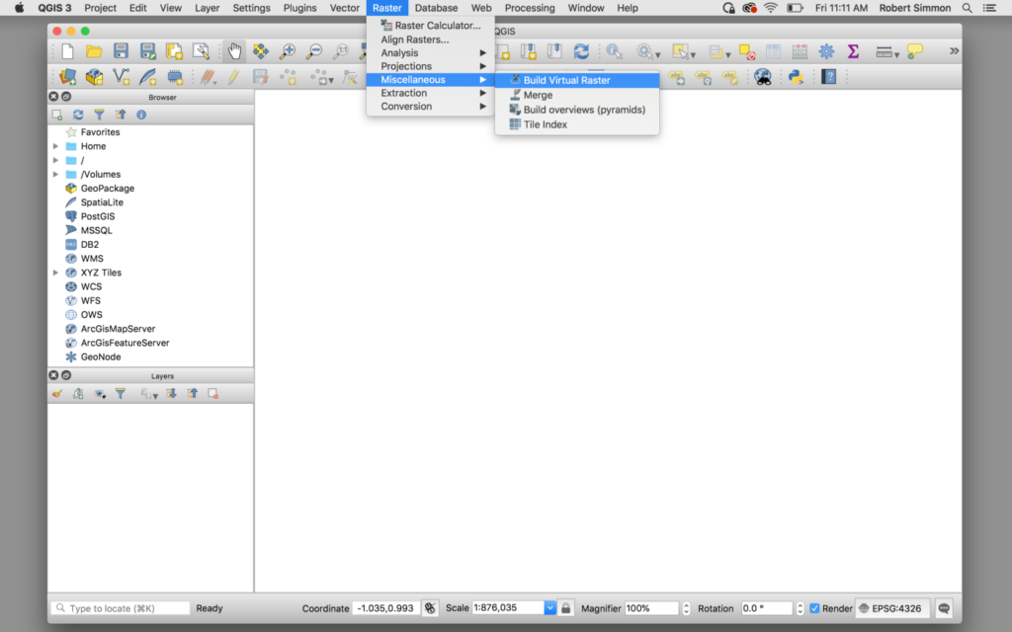Open macOS Spotlight search icon
1012x632 pixels.
point(967,8)
